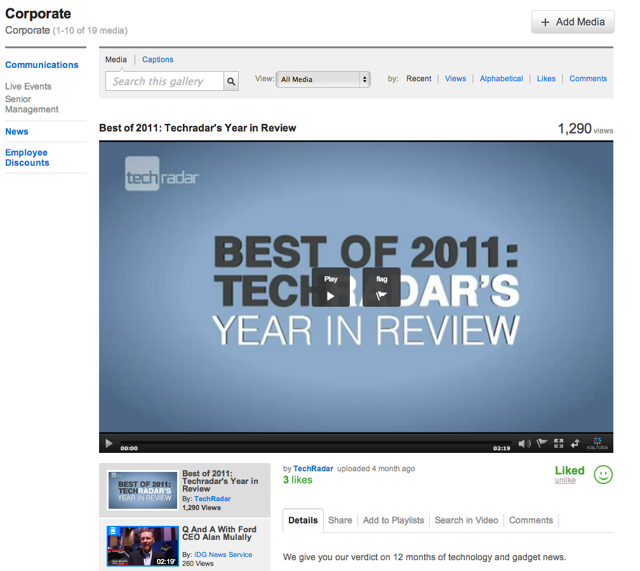Sort the gallery by Views

[455, 79]
